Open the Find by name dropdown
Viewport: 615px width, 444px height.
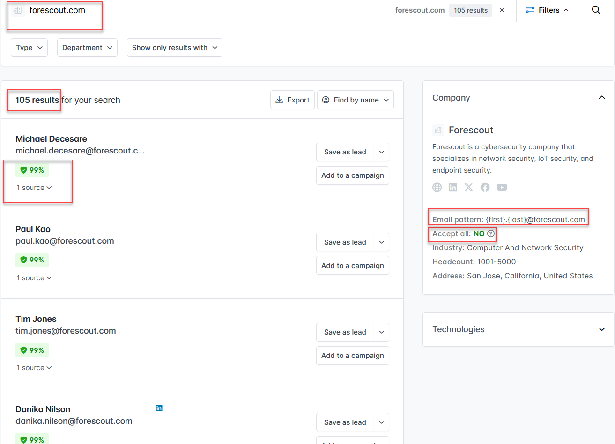coord(356,100)
